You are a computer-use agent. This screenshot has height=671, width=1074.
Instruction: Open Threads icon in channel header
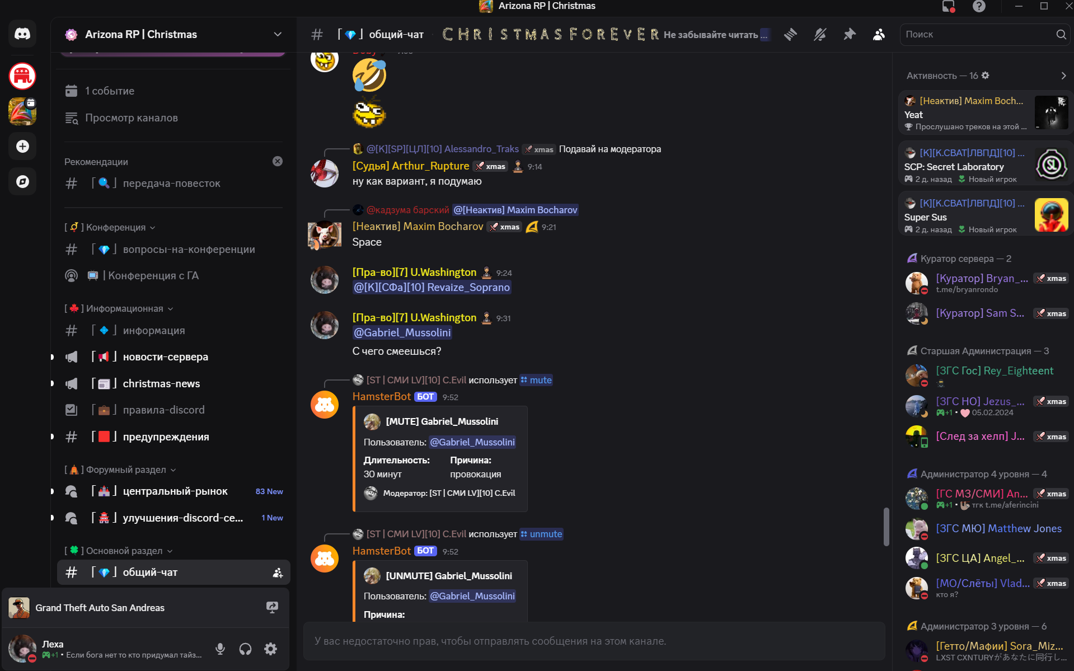coord(790,35)
